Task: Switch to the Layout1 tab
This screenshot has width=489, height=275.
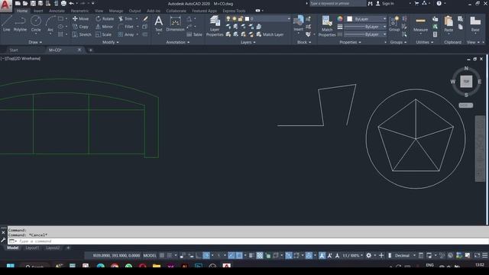Action: [x=32, y=247]
